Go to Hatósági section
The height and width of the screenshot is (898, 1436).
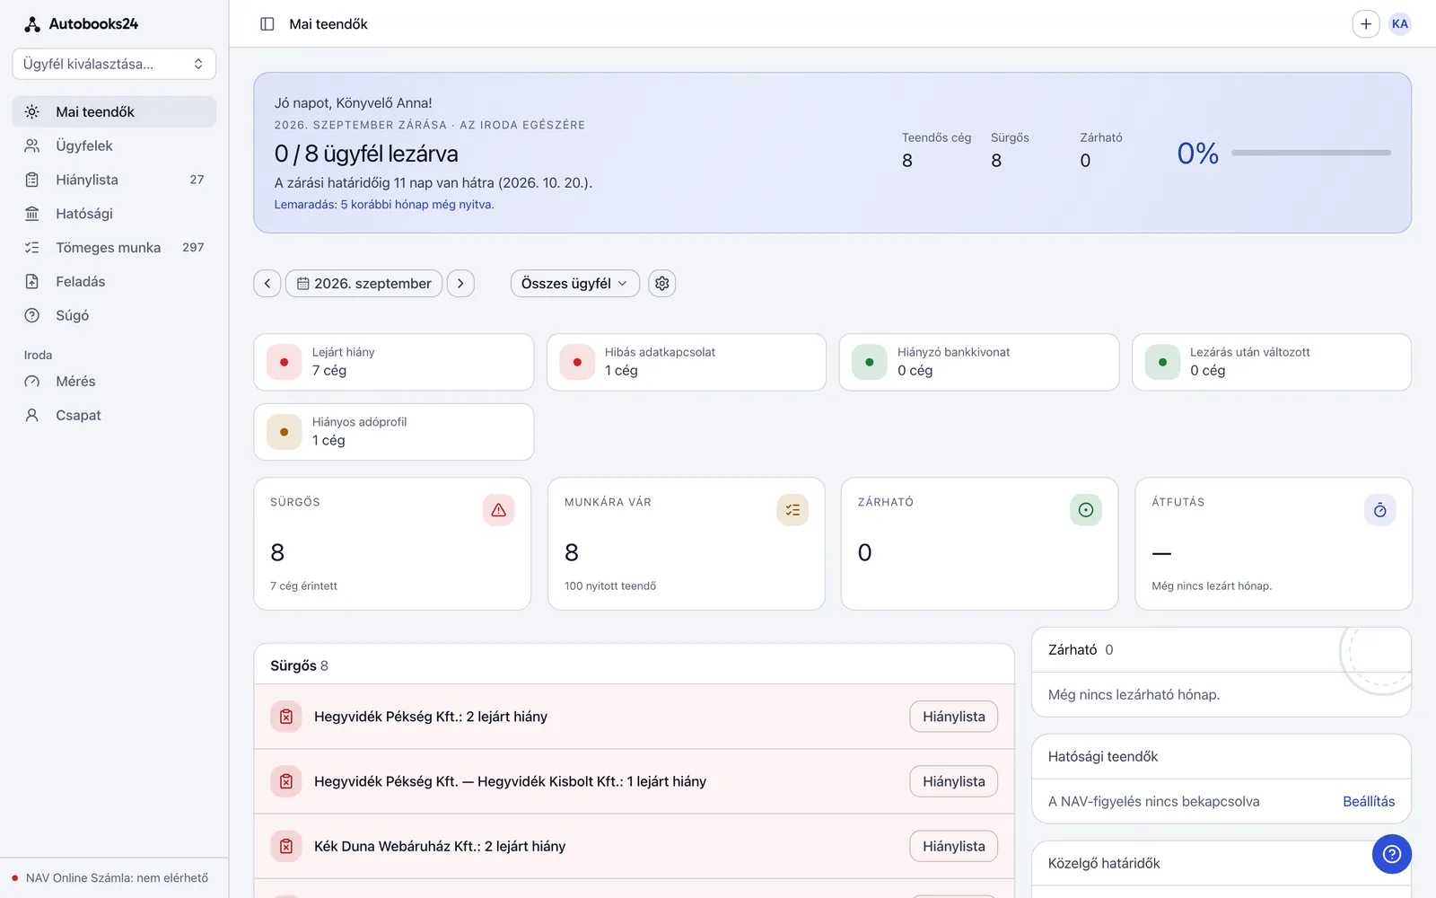click(114, 214)
